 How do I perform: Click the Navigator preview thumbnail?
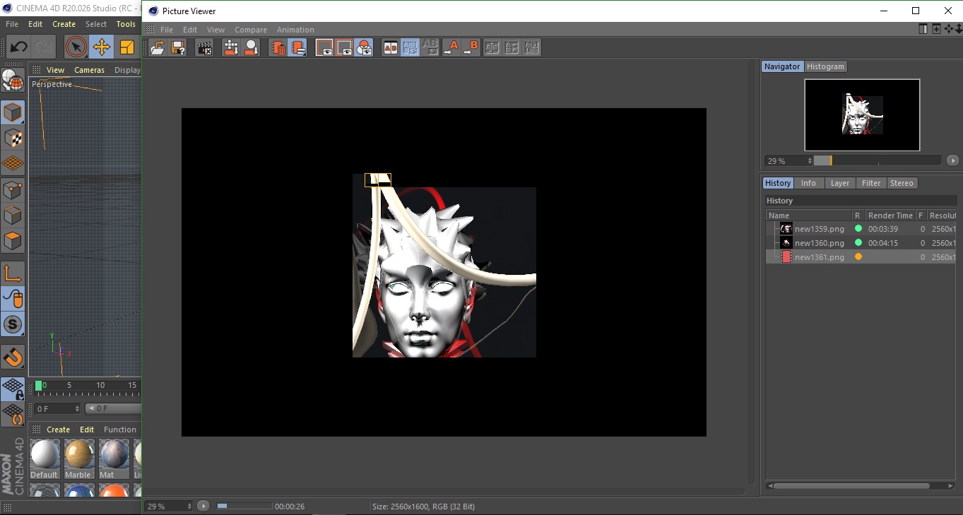tap(862, 115)
